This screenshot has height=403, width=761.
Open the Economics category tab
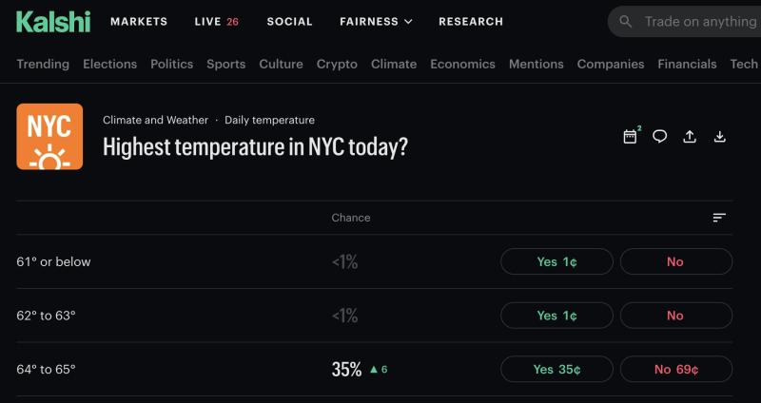462,64
